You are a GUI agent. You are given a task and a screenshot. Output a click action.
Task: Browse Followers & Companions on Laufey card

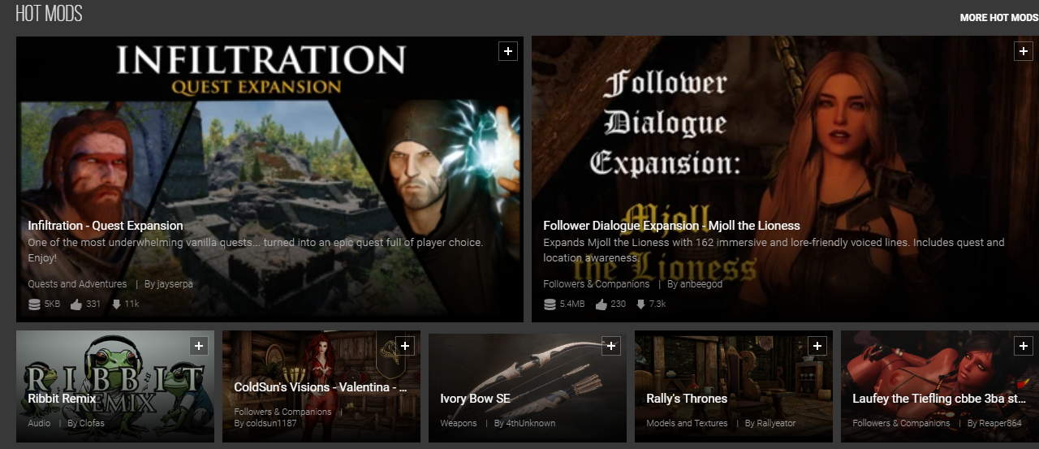[x=901, y=423]
